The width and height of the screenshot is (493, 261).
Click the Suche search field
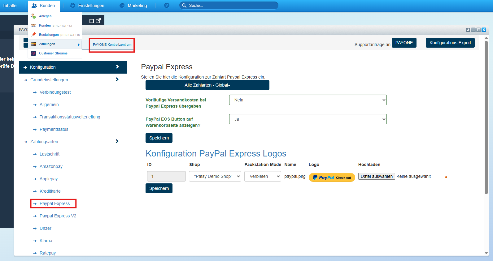[229, 6]
